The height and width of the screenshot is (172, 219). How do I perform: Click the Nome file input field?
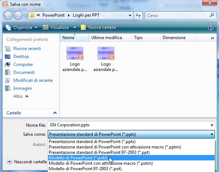point(128,125)
